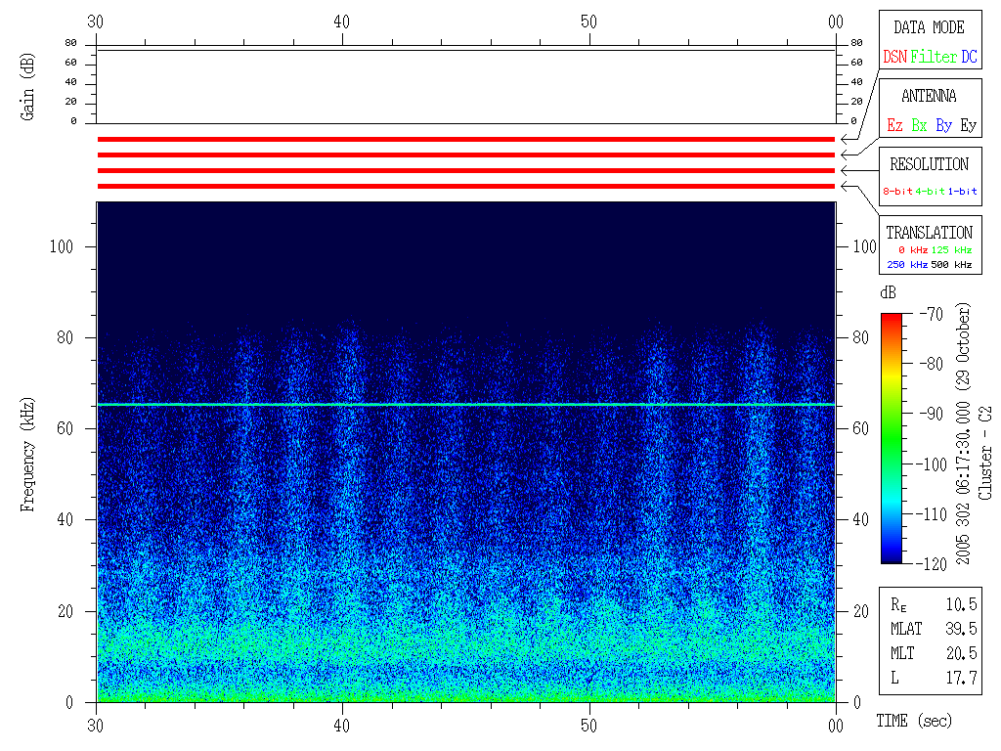Screen dimensions: 1001x751
Task: Click the empty Gain (dB) plot panel
Action: tap(465, 86)
